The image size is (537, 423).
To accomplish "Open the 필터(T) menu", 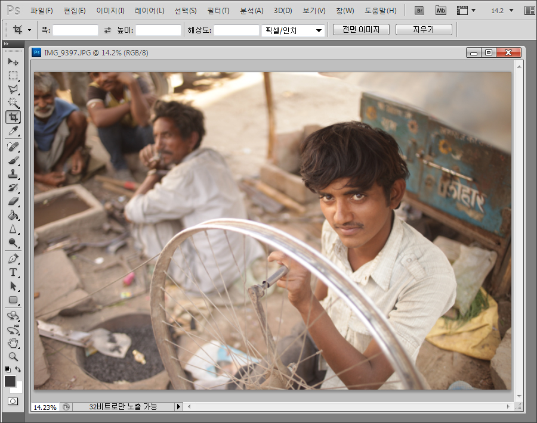I will click(x=218, y=11).
